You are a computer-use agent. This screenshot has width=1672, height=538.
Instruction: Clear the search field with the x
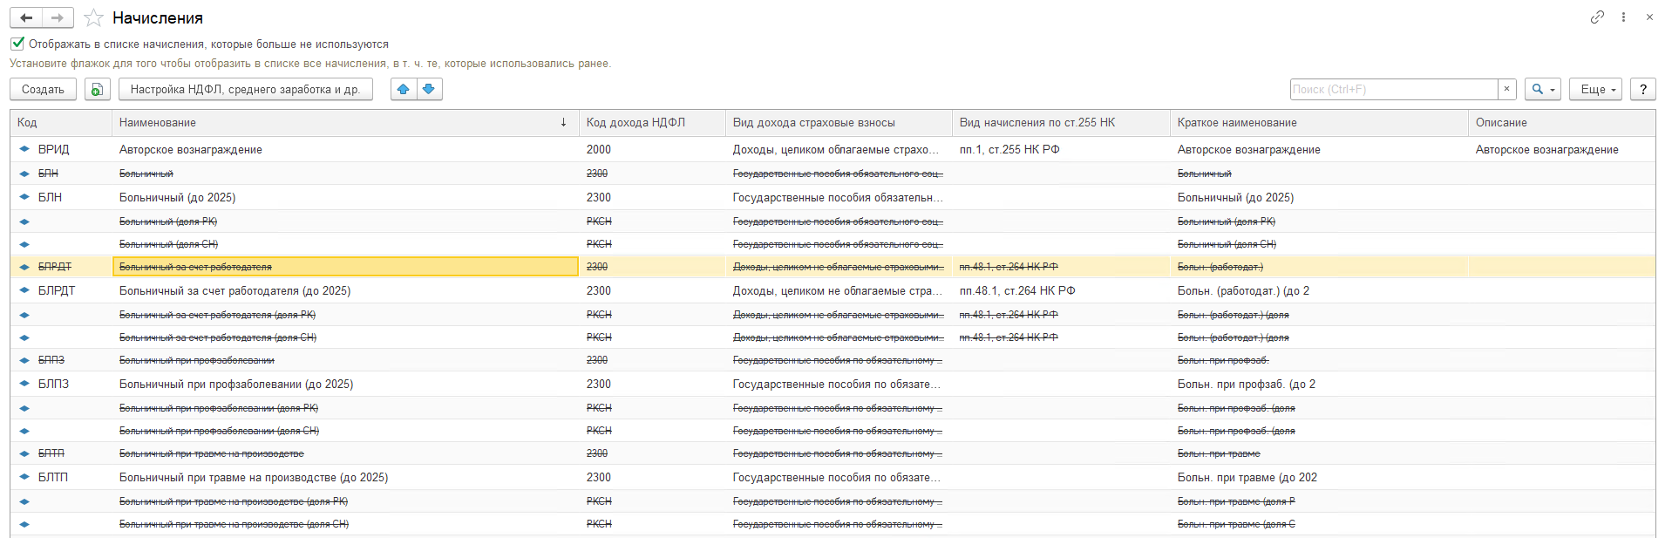click(1507, 89)
